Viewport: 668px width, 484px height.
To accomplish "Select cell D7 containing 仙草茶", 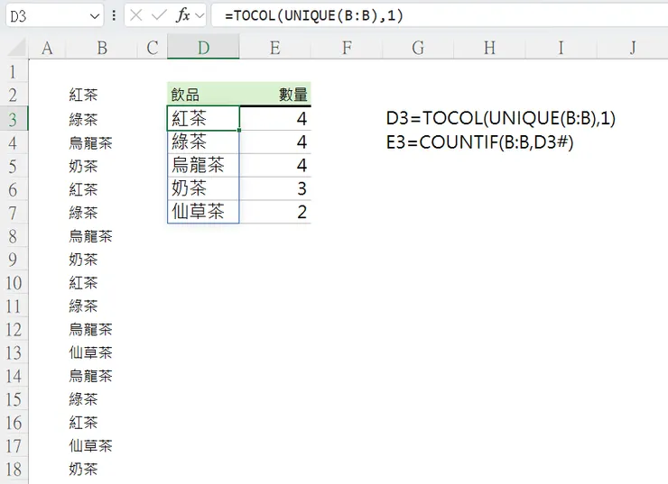I will [203, 212].
